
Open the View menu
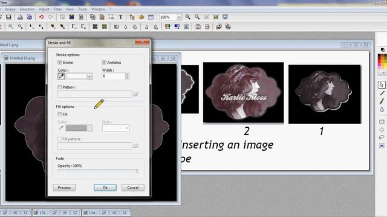click(x=70, y=9)
